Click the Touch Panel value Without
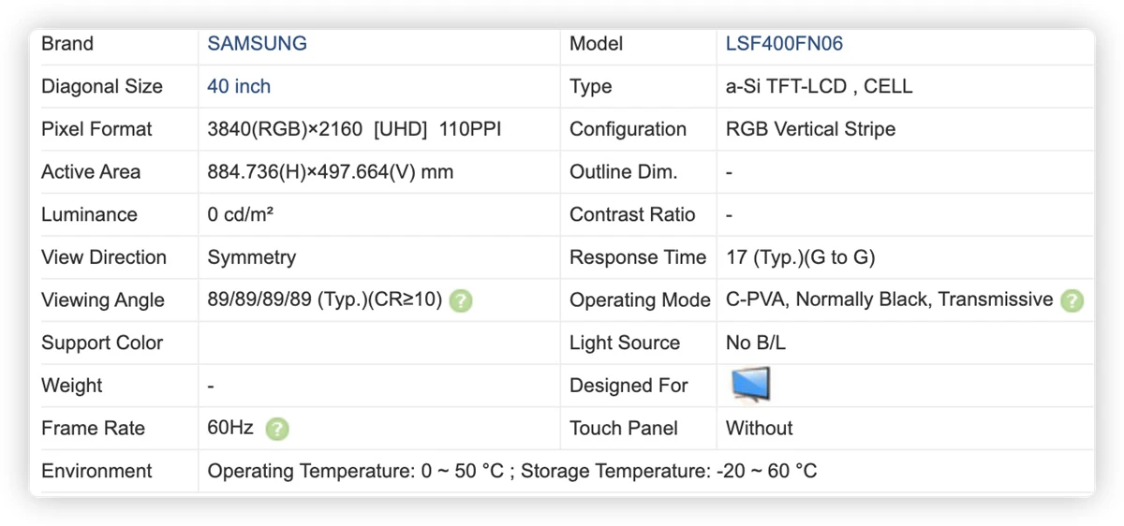Screen dimensions: 1124x526 click(x=760, y=428)
